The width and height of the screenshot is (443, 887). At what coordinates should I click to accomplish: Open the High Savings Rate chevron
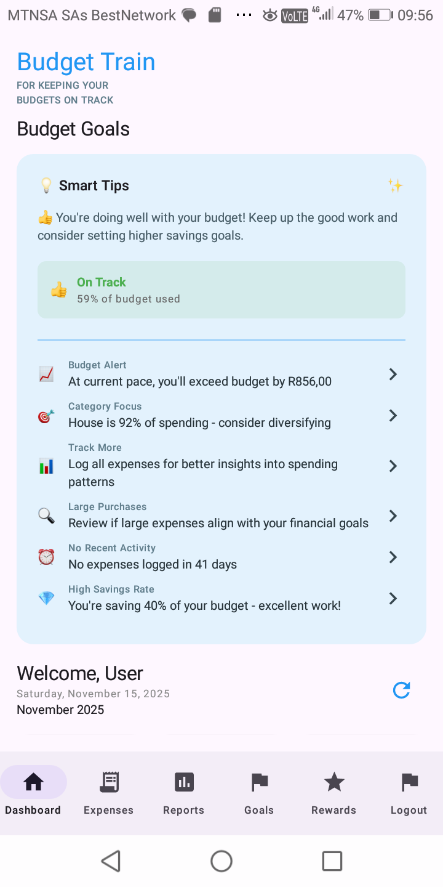pyautogui.click(x=393, y=598)
